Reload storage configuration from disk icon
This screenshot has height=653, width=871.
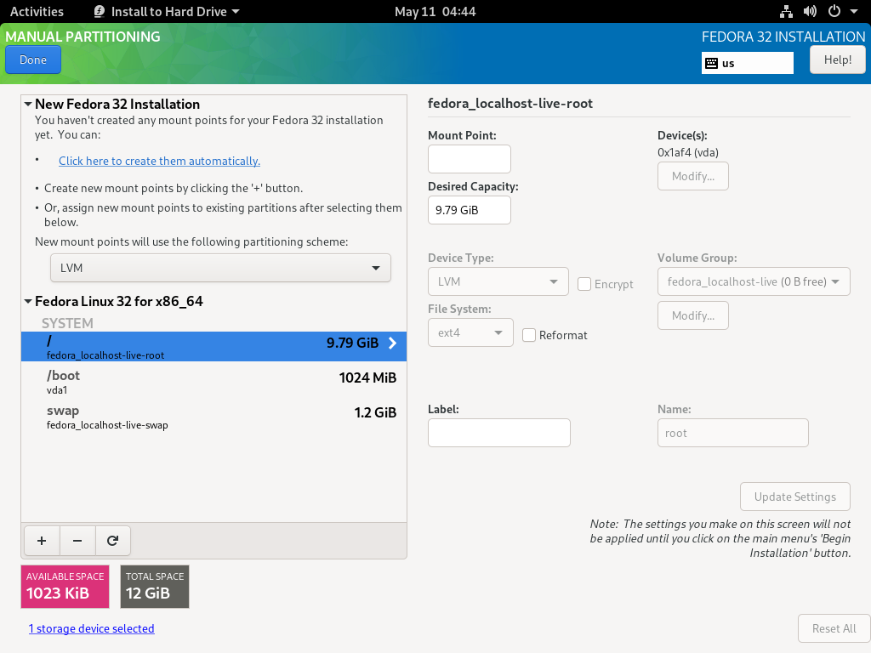113,541
